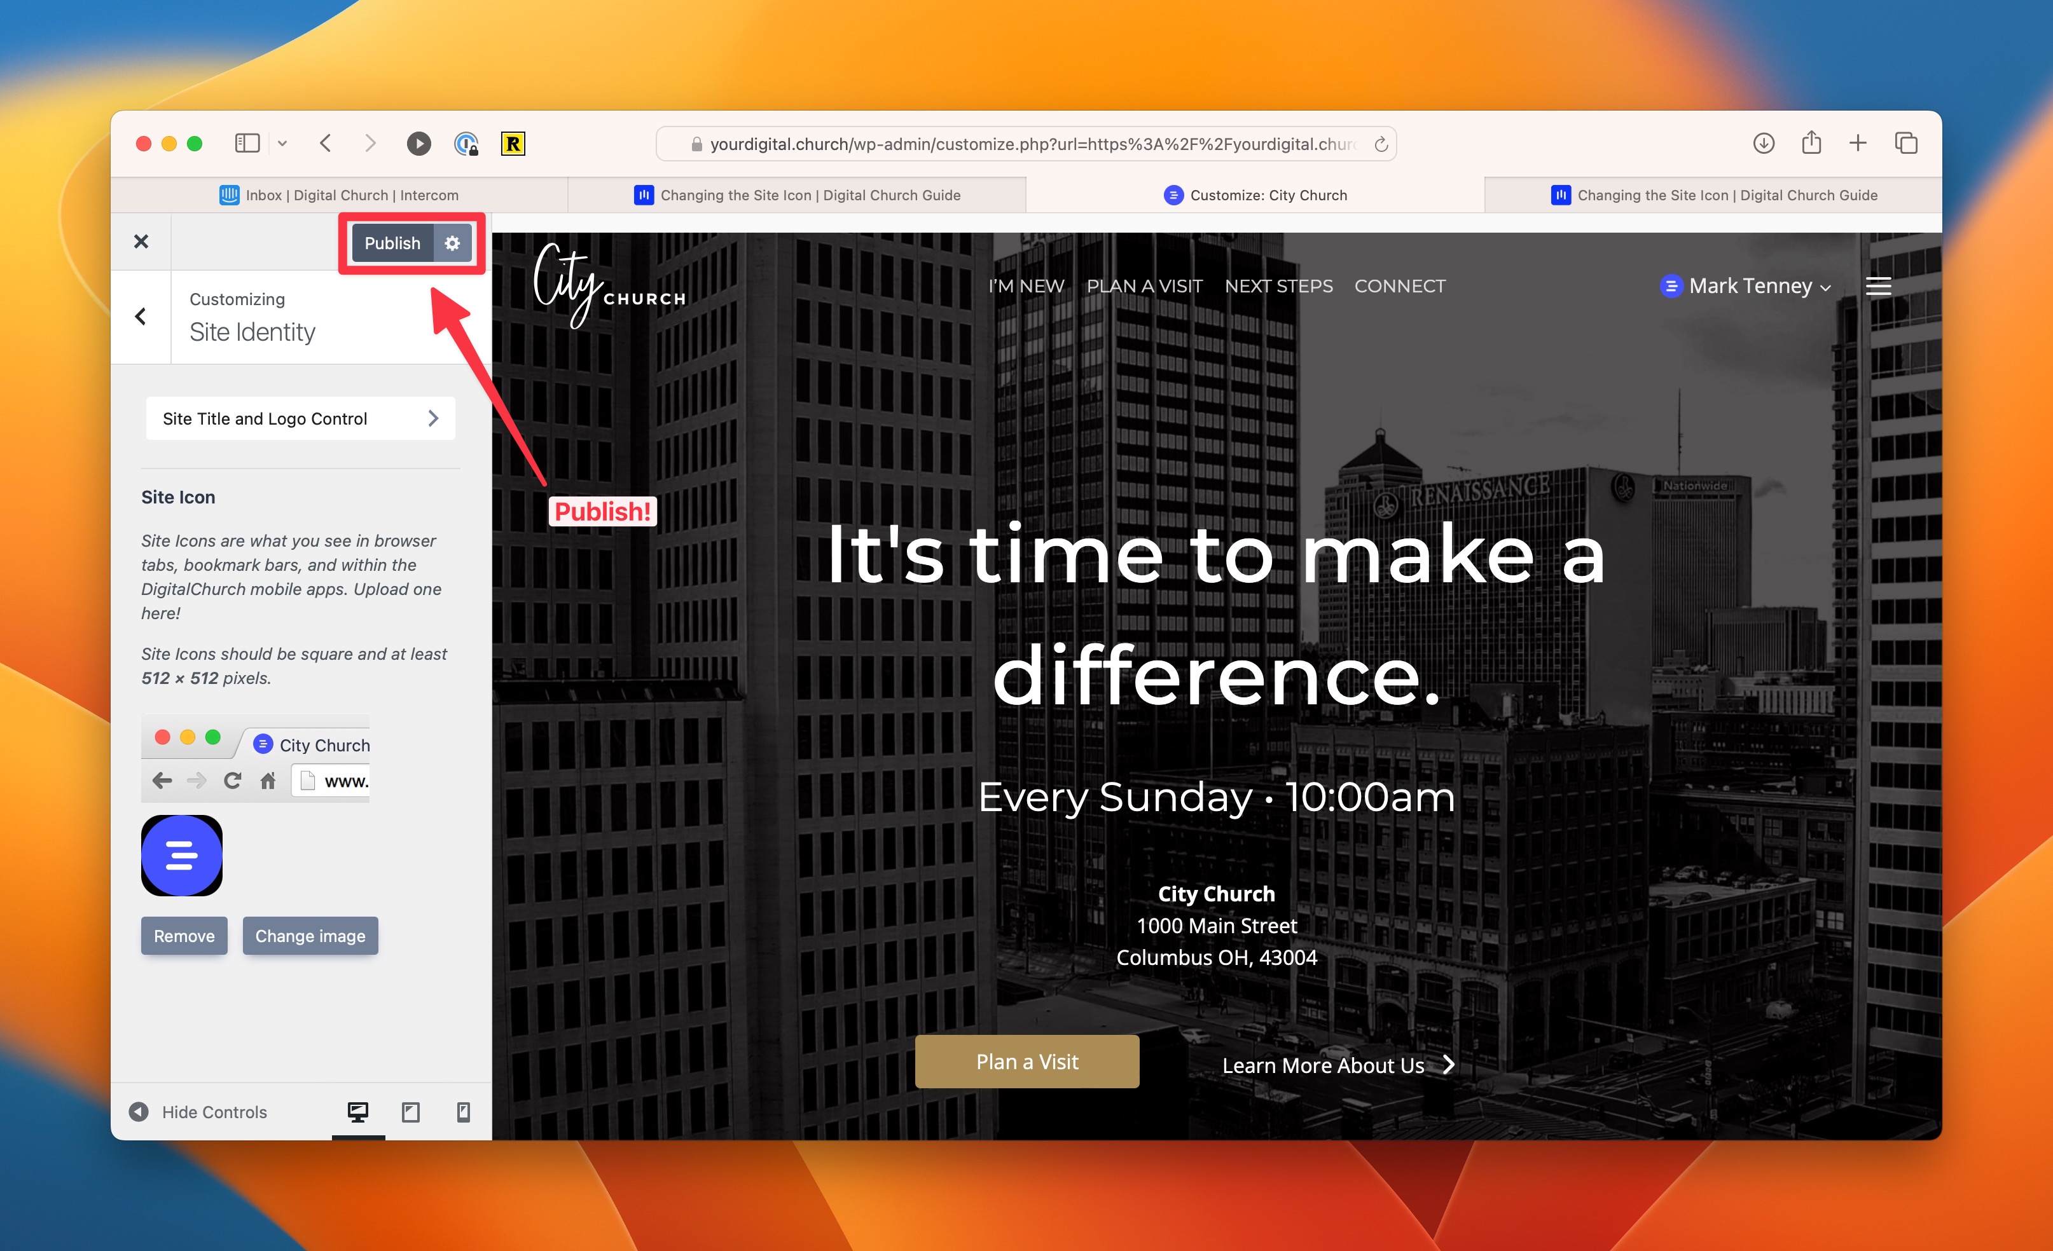The width and height of the screenshot is (2053, 1251).
Task: Click the yellow R extension icon
Action: [x=513, y=143]
